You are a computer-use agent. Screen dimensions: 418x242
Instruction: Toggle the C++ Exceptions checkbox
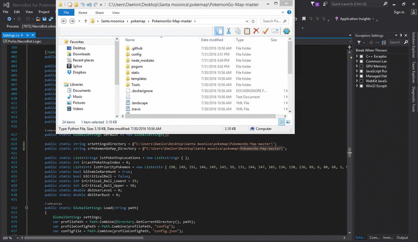coord(362,56)
